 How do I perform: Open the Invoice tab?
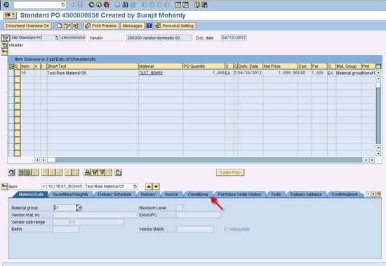click(171, 195)
